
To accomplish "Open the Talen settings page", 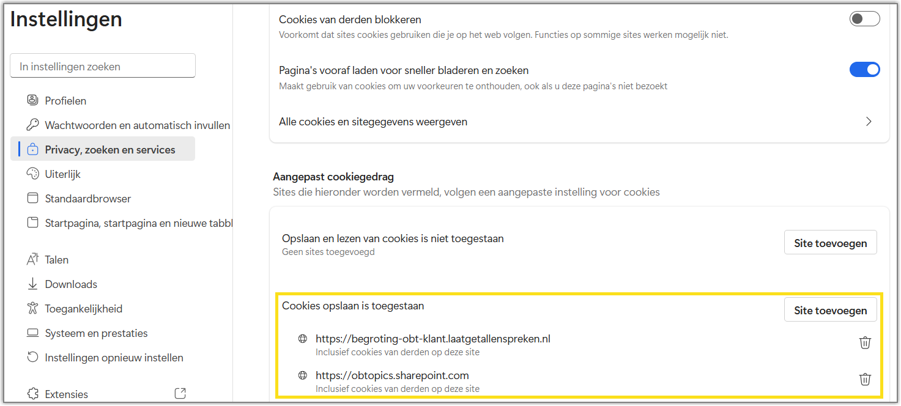I will pos(56,260).
